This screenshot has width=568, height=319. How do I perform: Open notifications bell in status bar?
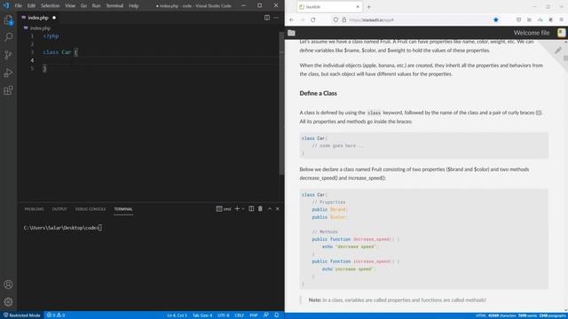click(276, 315)
